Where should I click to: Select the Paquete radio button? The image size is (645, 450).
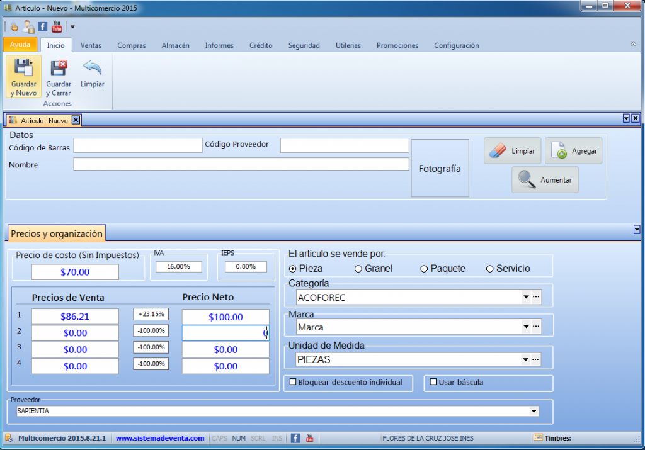(x=424, y=269)
